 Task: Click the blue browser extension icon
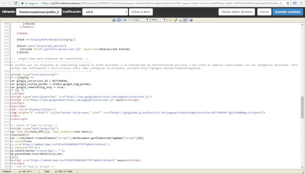[295, 3]
